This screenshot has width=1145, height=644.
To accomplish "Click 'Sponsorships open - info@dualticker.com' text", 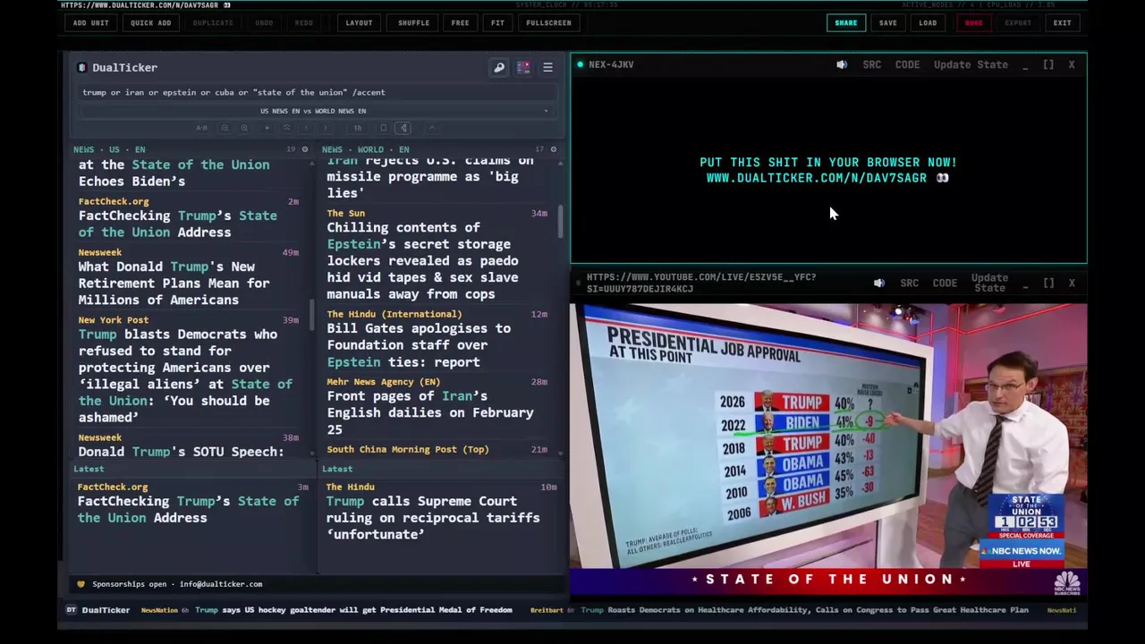I will [x=177, y=584].
